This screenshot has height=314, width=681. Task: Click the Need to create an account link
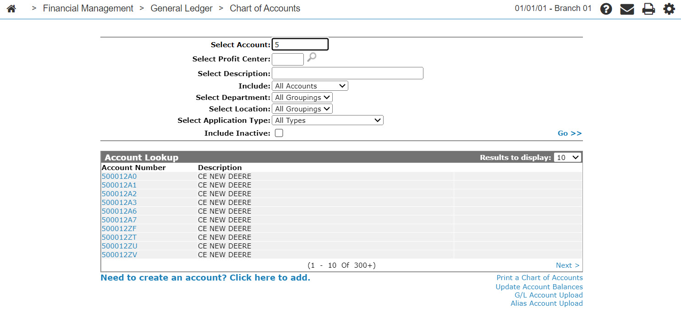(x=205, y=278)
